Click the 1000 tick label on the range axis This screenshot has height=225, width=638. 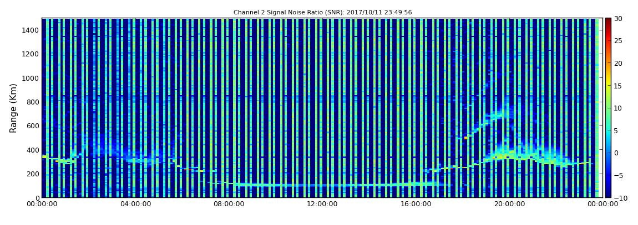point(31,78)
